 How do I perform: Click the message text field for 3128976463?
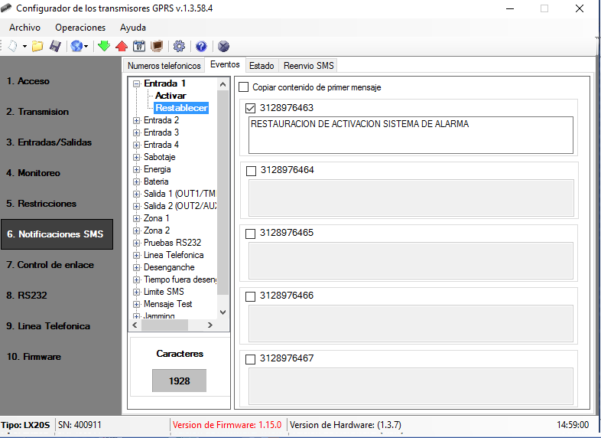pyautogui.click(x=411, y=135)
